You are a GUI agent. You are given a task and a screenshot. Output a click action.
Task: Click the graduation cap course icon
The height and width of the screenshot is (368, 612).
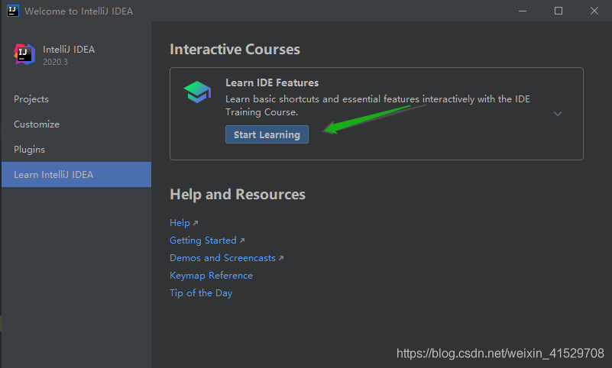click(x=197, y=92)
